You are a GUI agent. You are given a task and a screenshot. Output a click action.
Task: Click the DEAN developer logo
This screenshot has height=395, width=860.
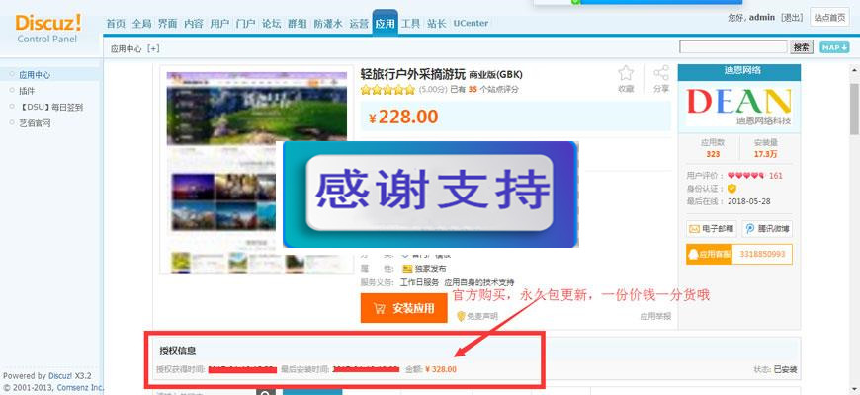[738, 106]
